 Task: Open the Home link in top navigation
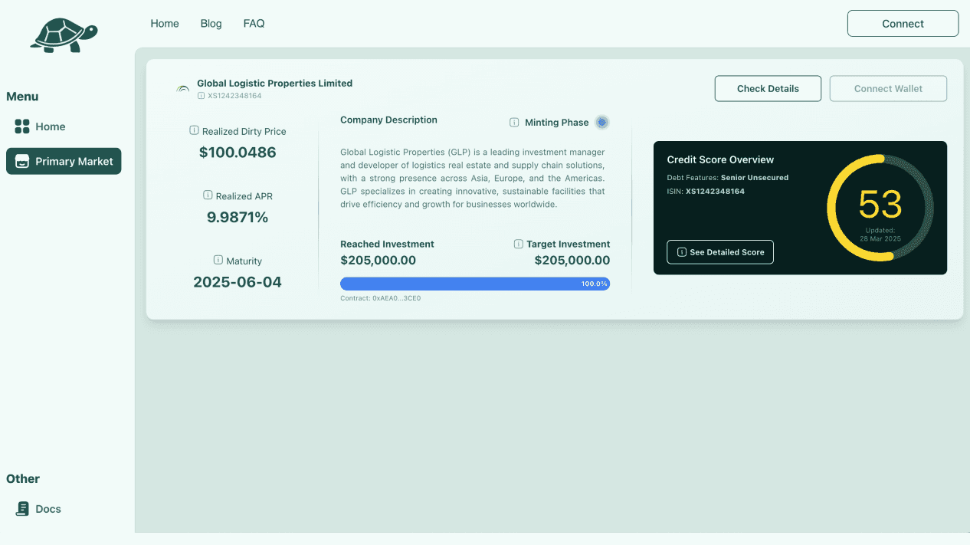(165, 24)
